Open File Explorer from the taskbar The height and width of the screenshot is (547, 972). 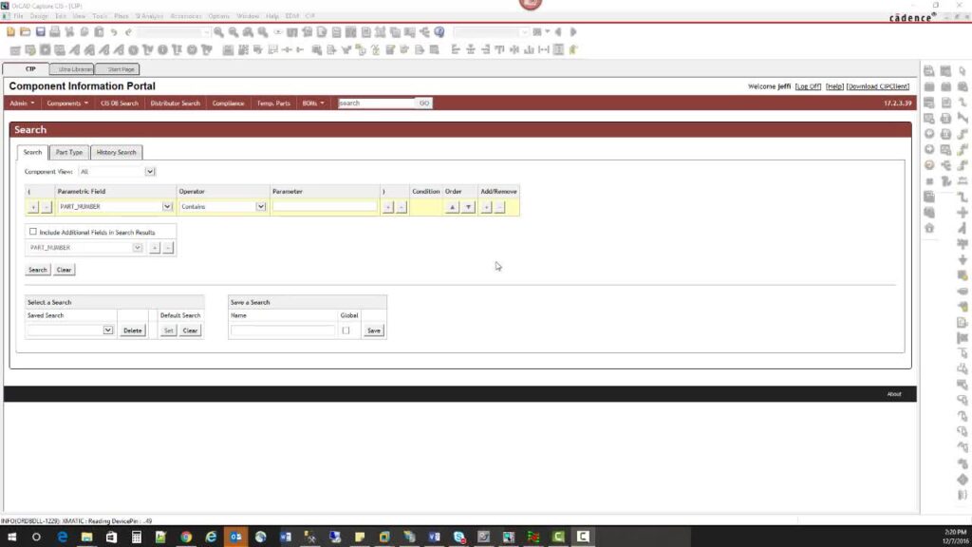(86, 537)
